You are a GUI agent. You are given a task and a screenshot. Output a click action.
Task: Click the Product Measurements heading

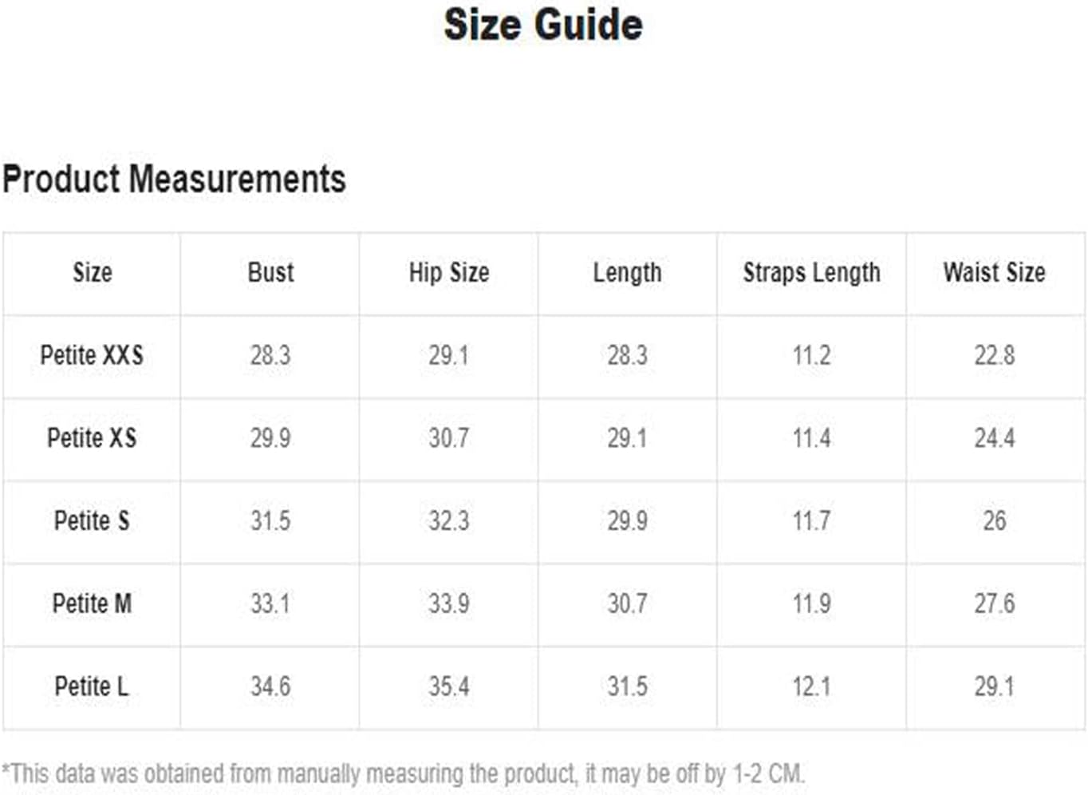point(174,179)
